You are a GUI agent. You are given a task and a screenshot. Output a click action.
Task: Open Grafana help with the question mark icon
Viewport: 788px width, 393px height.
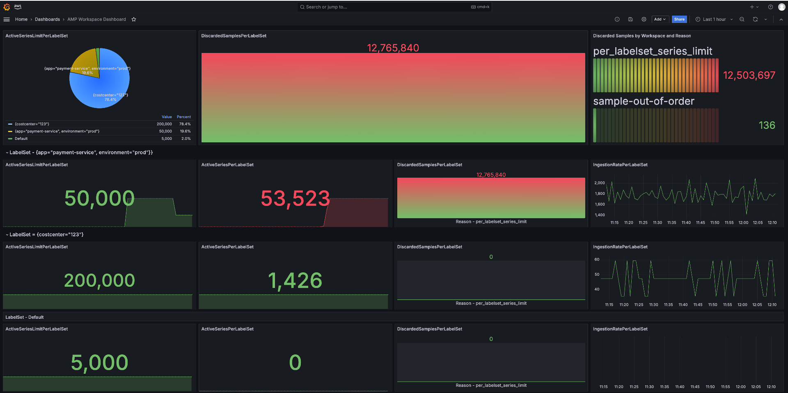771,7
